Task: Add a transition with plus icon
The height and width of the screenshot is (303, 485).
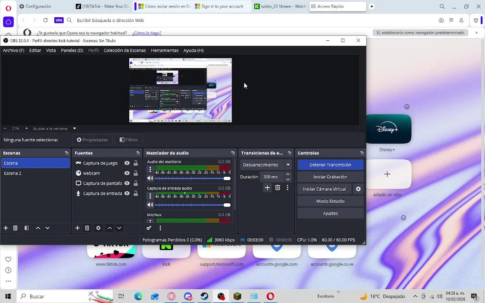Action: pyautogui.click(x=267, y=188)
